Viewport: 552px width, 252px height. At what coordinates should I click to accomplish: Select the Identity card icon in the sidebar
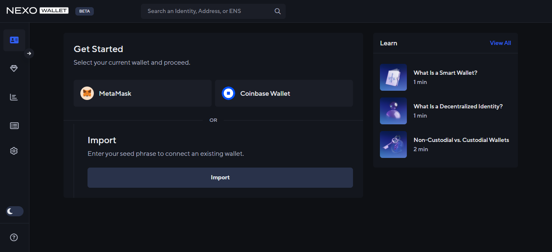click(x=14, y=40)
